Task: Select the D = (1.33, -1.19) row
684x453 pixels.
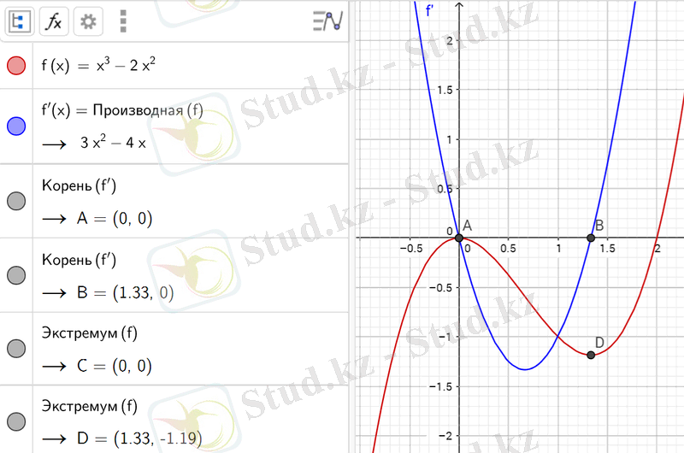Action: [139, 438]
